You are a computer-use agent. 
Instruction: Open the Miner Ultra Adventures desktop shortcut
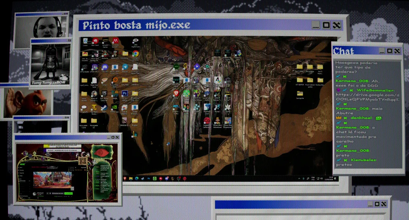(217, 122)
